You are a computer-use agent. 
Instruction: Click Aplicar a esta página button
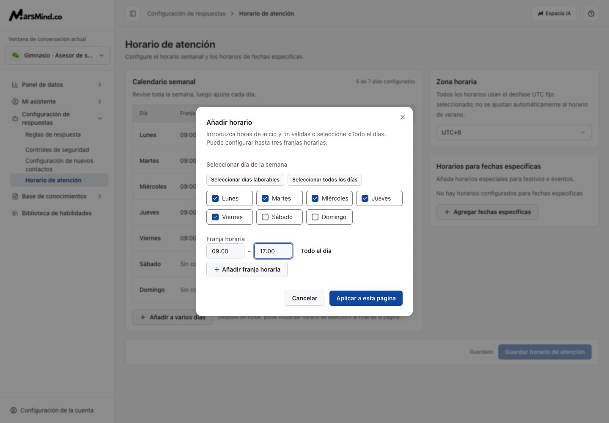click(x=366, y=298)
